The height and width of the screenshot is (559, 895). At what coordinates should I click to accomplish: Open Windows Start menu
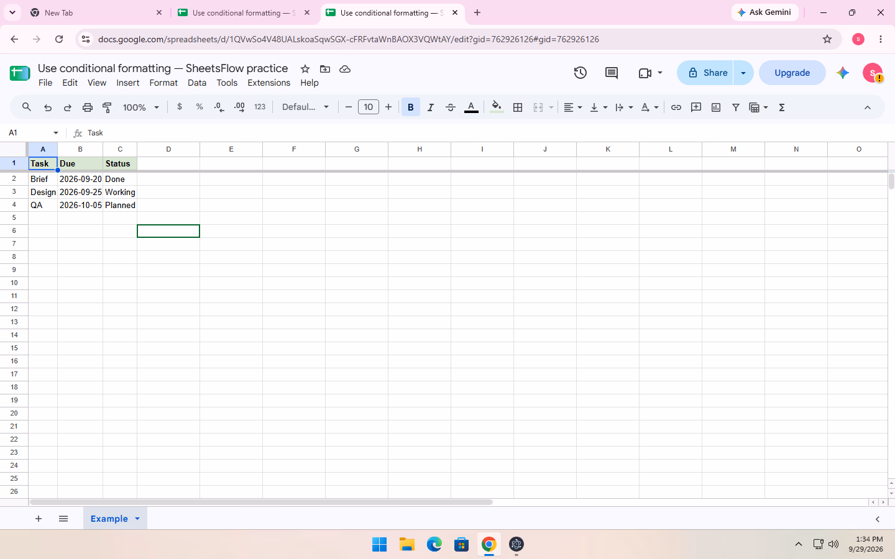(379, 545)
